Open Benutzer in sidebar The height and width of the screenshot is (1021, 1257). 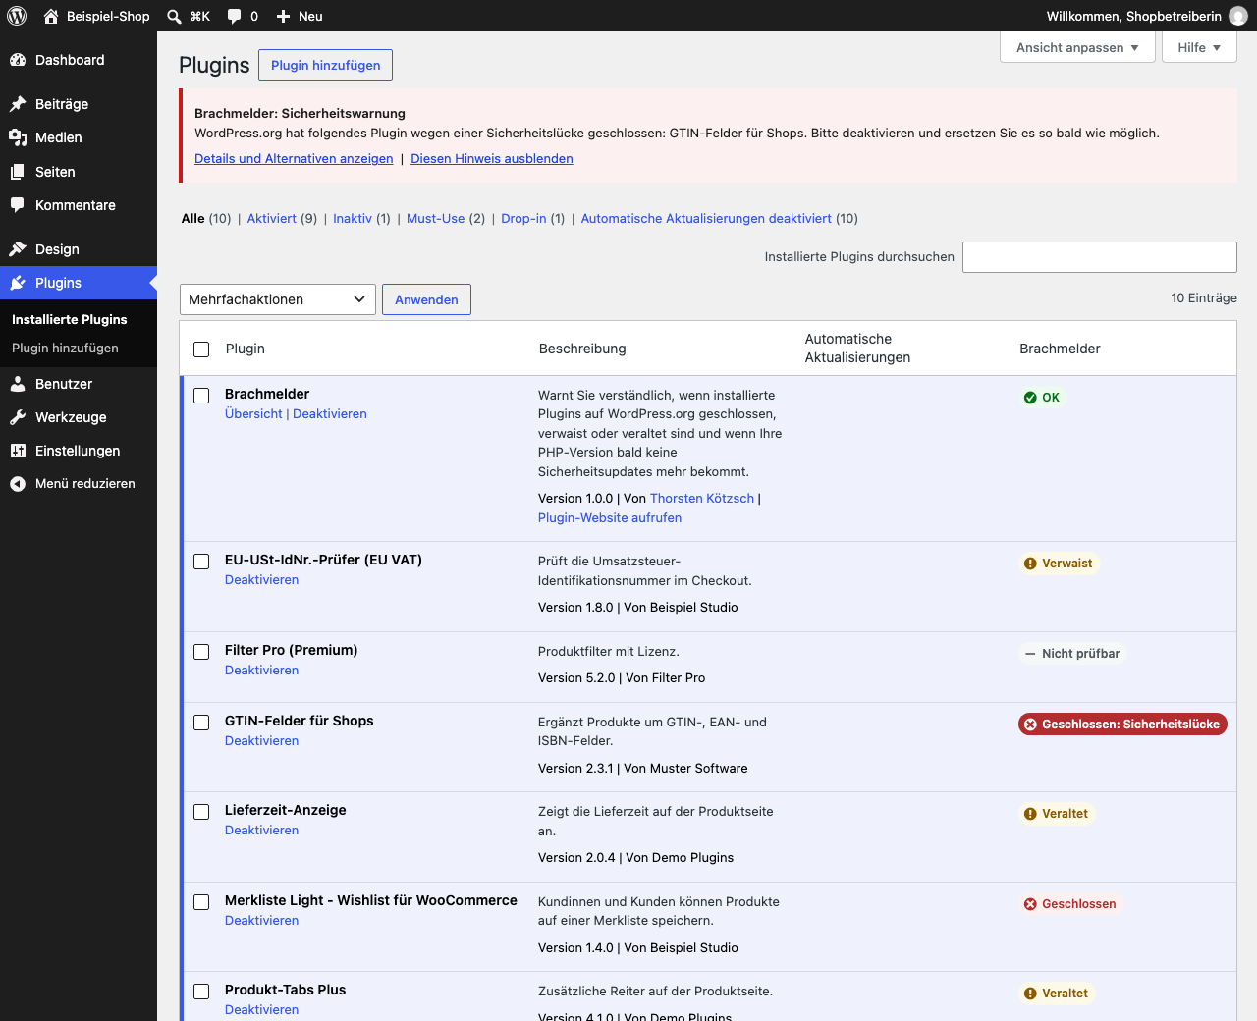pyautogui.click(x=79, y=384)
